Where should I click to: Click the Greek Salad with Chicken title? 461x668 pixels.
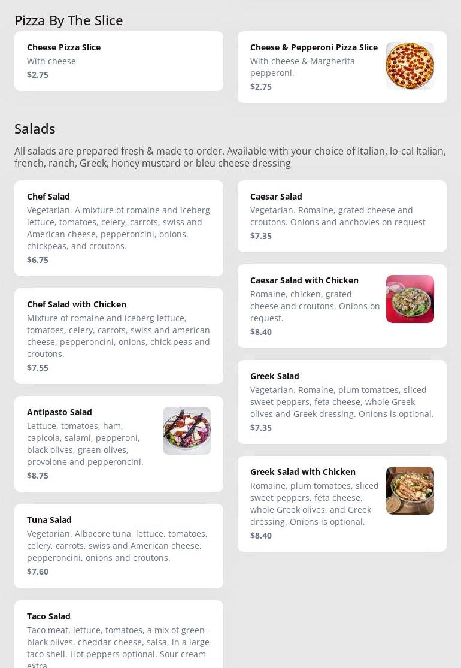click(x=303, y=472)
